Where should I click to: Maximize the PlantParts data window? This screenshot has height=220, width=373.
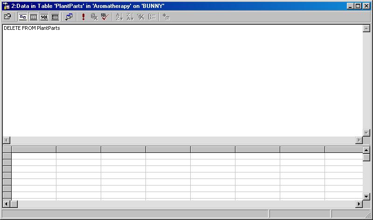tap(358, 6)
